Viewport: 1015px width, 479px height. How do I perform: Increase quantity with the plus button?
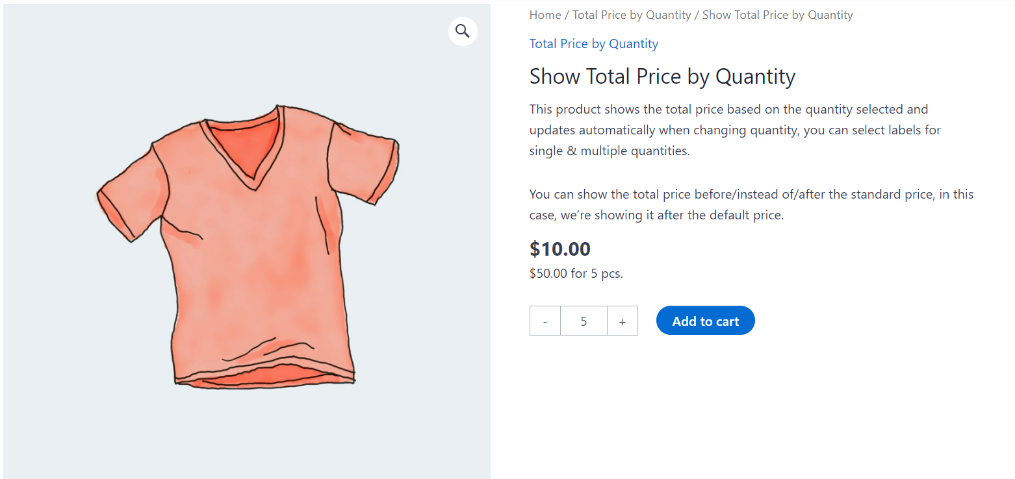[x=622, y=320]
